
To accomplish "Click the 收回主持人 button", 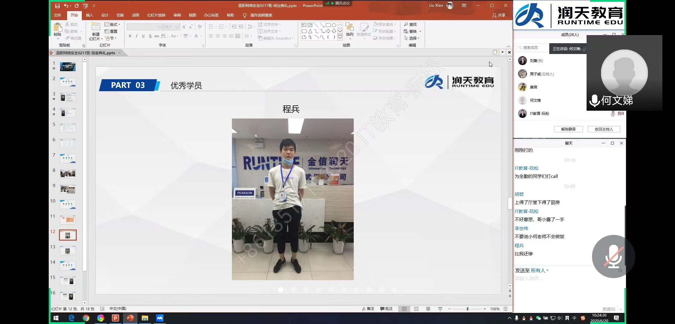I will [x=604, y=129].
